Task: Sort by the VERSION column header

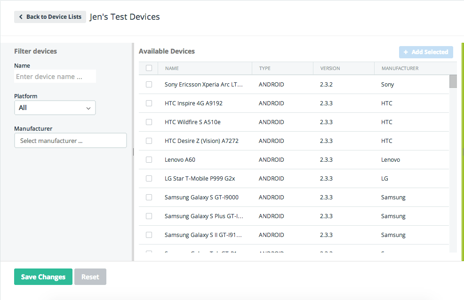Action: [330, 69]
